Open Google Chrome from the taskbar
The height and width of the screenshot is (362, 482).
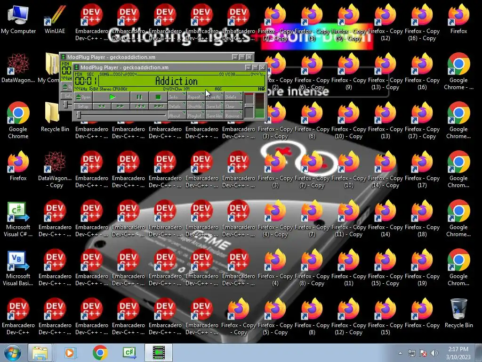click(100, 353)
